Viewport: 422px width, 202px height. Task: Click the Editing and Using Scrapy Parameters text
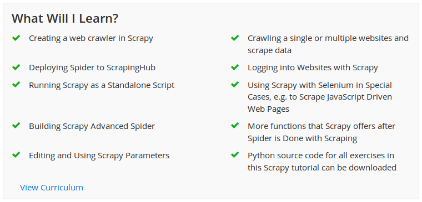(x=99, y=156)
